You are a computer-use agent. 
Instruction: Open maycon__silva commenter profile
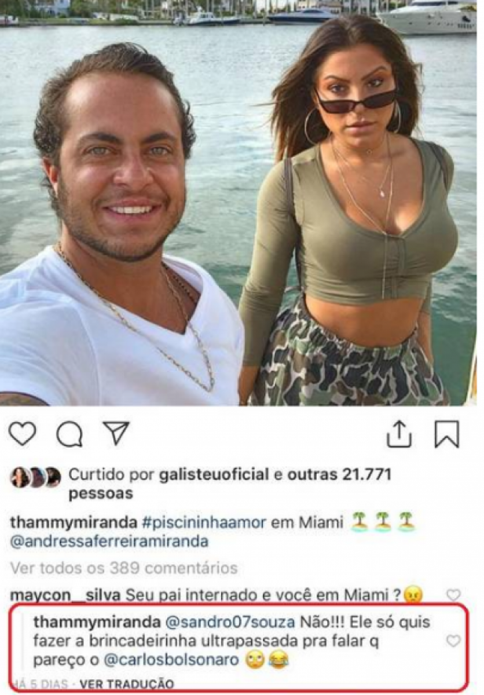tap(66, 595)
